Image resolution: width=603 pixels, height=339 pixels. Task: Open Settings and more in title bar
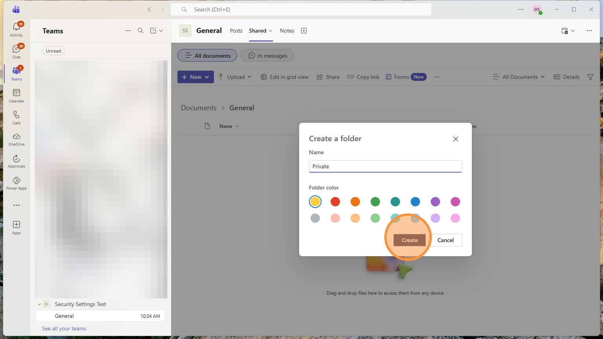pyautogui.click(x=521, y=9)
